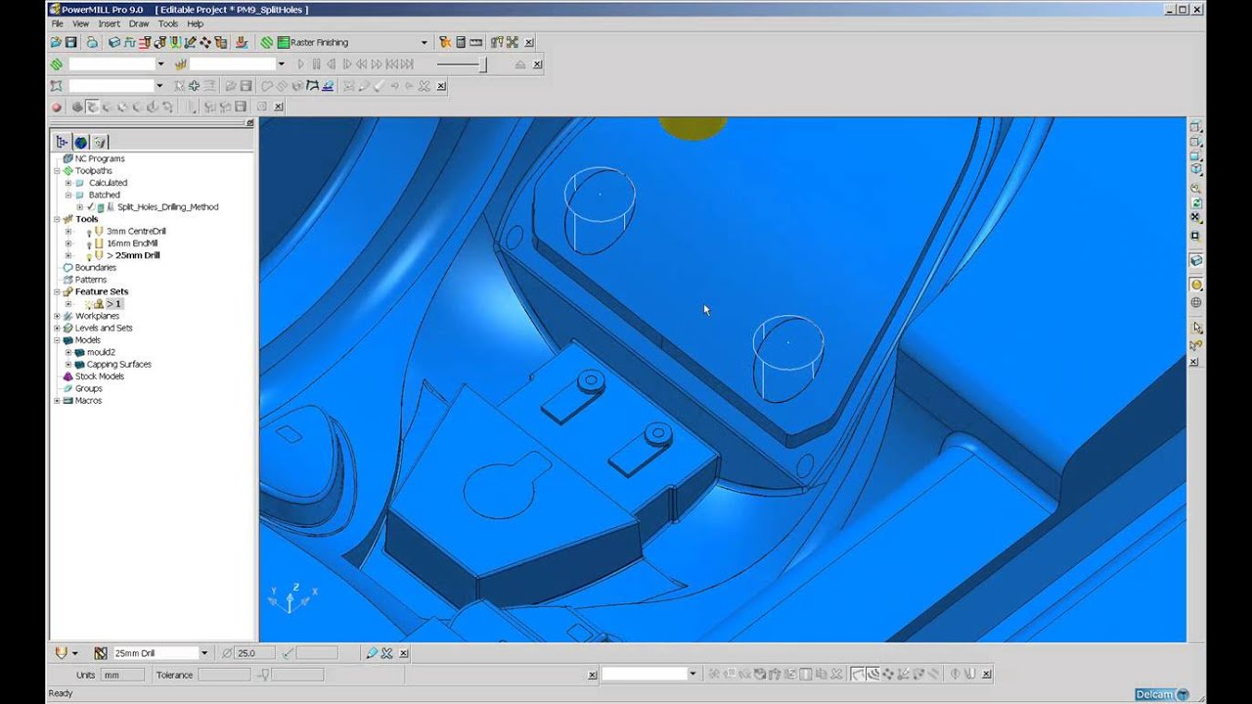The width and height of the screenshot is (1252, 704).
Task: Open the Help menu
Action: click(195, 23)
